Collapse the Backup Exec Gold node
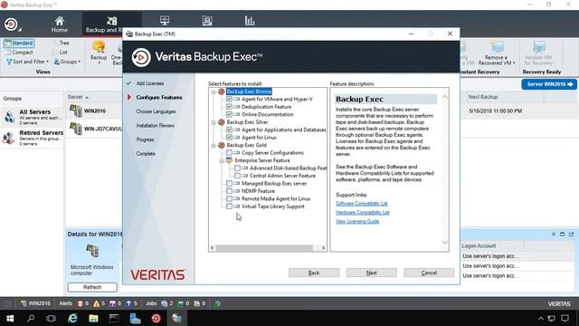Screen dimensions: 579x326 point(214,145)
